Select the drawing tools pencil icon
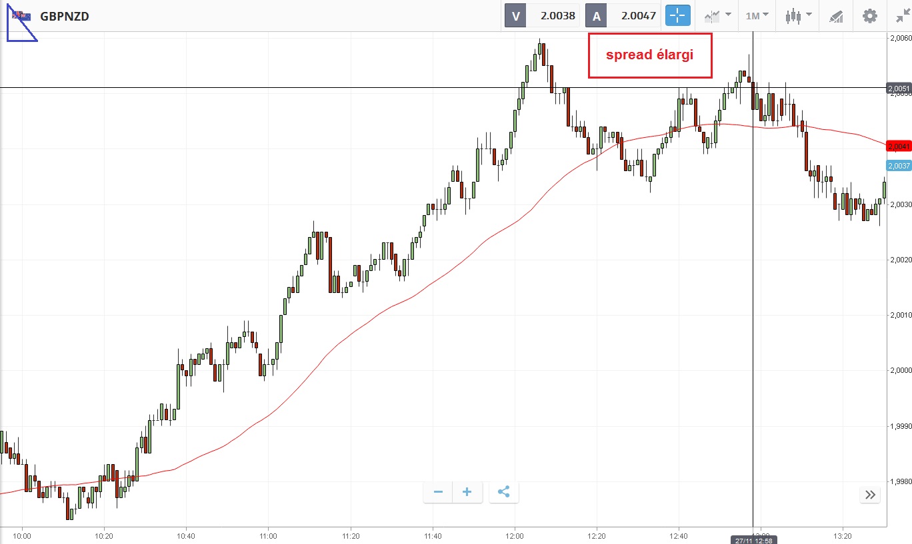Screen dimensions: 912x544 click(x=836, y=16)
